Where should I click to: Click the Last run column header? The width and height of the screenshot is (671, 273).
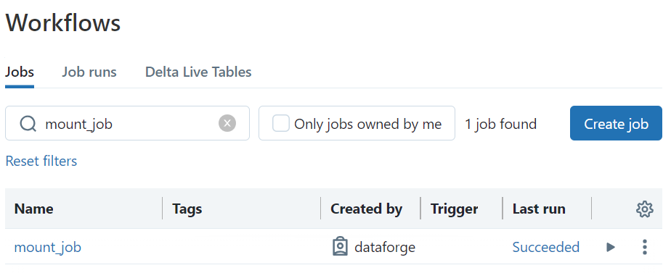[539, 209]
